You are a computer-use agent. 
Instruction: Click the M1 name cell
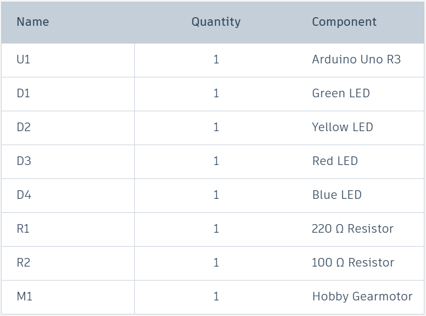pyautogui.click(x=24, y=297)
